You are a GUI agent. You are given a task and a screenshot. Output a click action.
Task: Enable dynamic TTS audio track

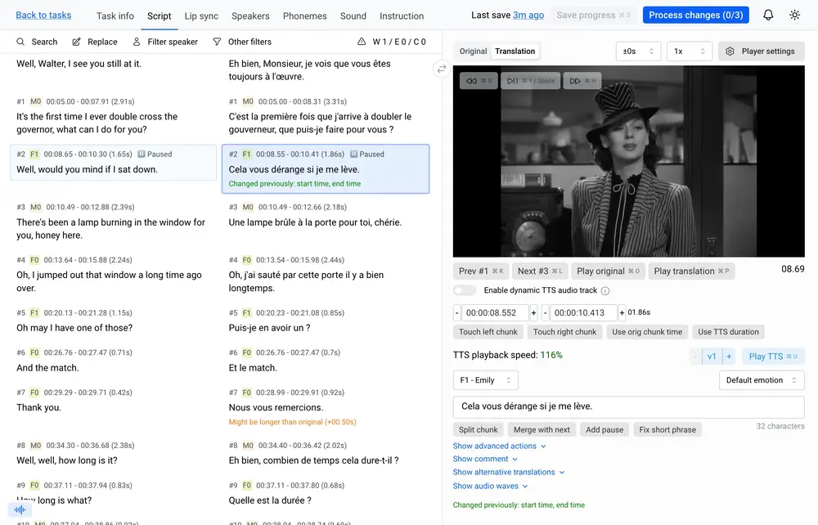(x=464, y=289)
